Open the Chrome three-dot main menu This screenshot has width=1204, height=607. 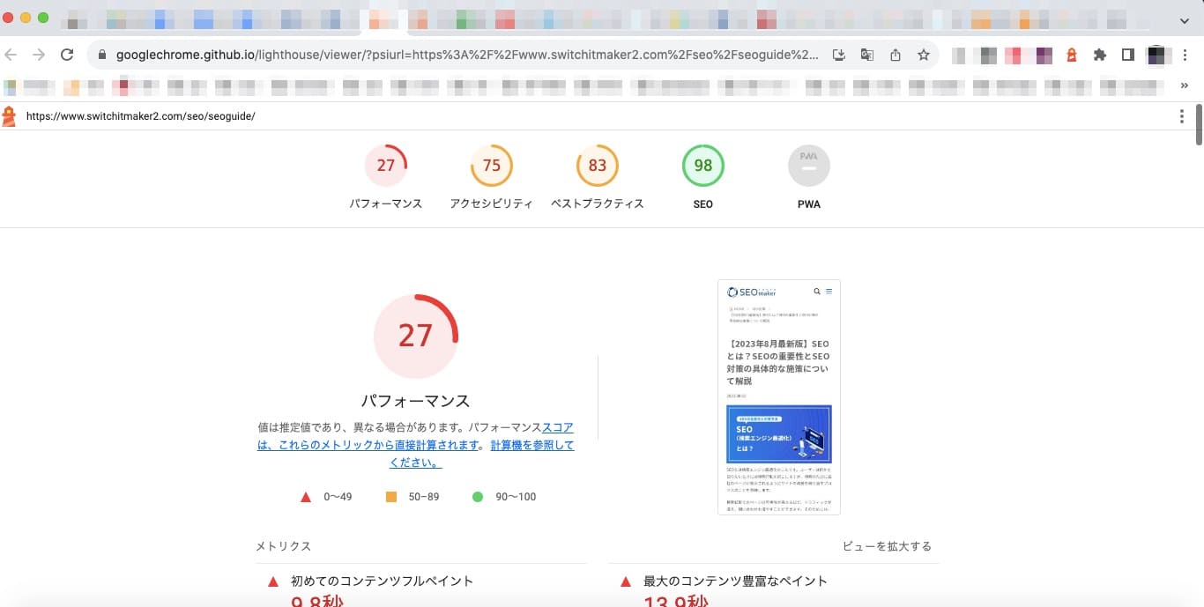pyautogui.click(x=1186, y=55)
